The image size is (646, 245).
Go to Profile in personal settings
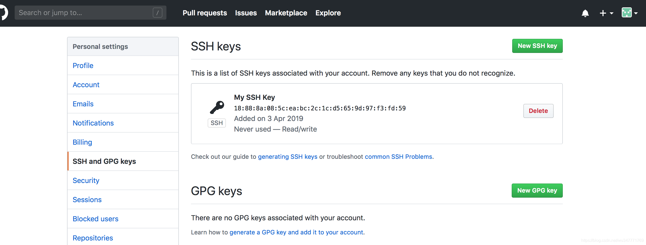coord(83,65)
